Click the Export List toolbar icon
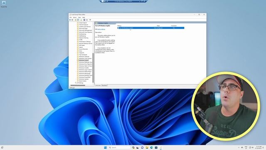Image resolution: width=266 pixels, height=150 pixels. (x=81, y=20)
